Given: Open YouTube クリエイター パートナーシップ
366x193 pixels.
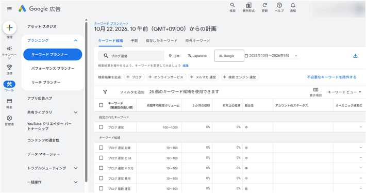Looking at the screenshot, I should pos(49,126).
